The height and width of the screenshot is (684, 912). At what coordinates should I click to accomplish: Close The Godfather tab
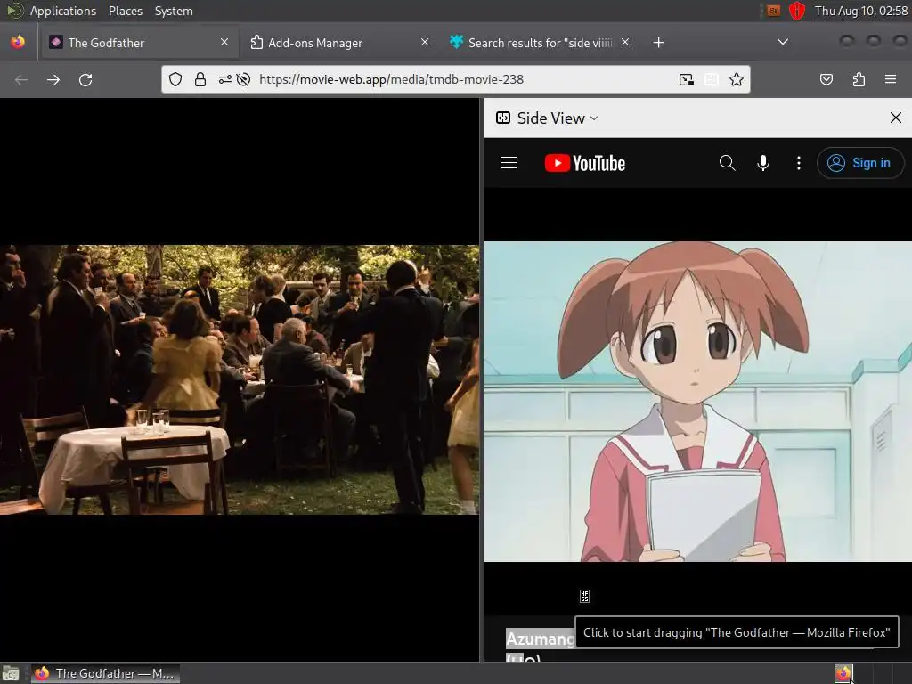224,43
